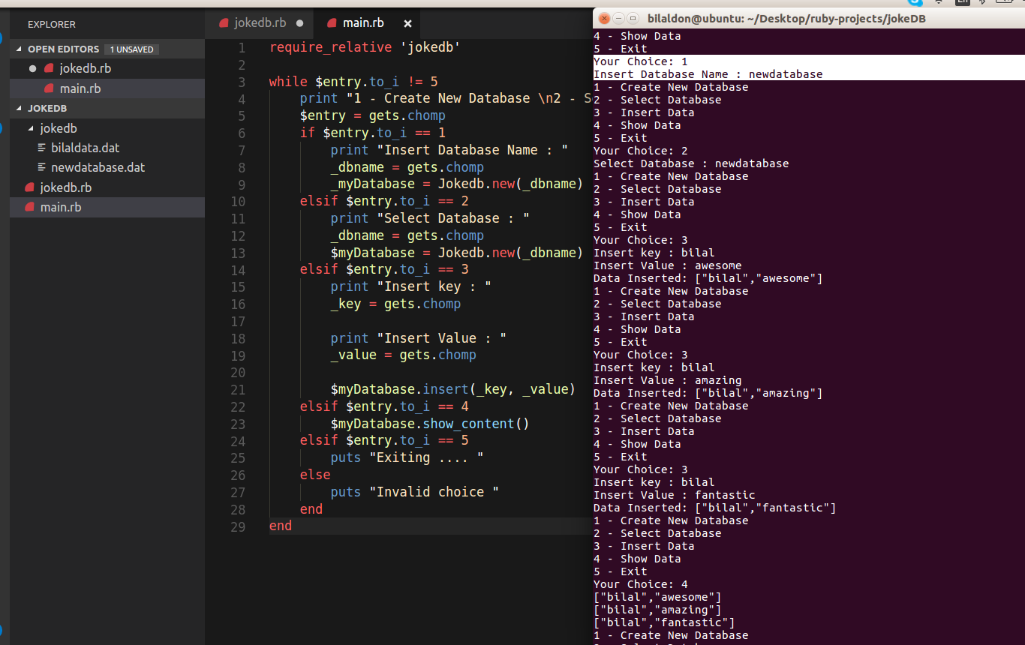
Task: Click the '_key = gets.chomp' line
Action: point(396,304)
